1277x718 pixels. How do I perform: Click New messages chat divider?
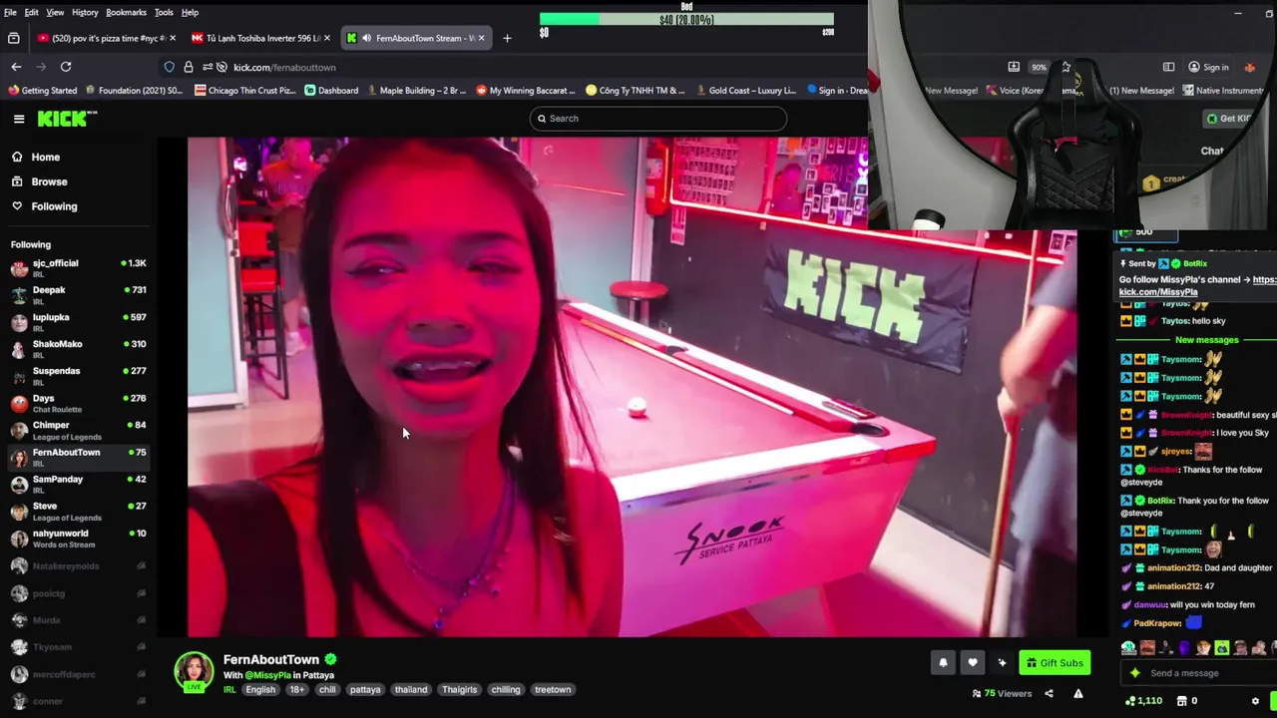click(x=1206, y=340)
